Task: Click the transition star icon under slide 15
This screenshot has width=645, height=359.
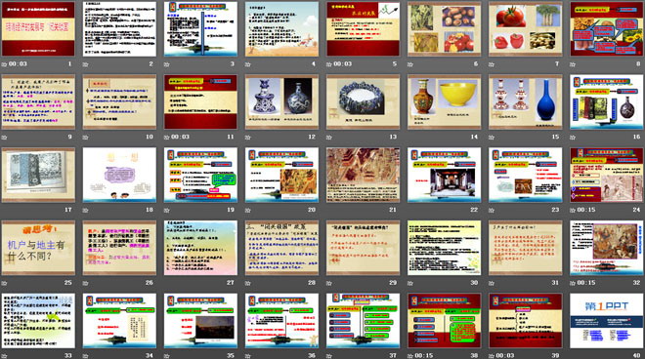Action: (492, 138)
